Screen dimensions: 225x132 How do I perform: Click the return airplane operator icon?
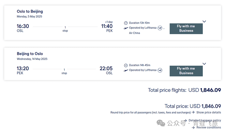click(126, 70)
